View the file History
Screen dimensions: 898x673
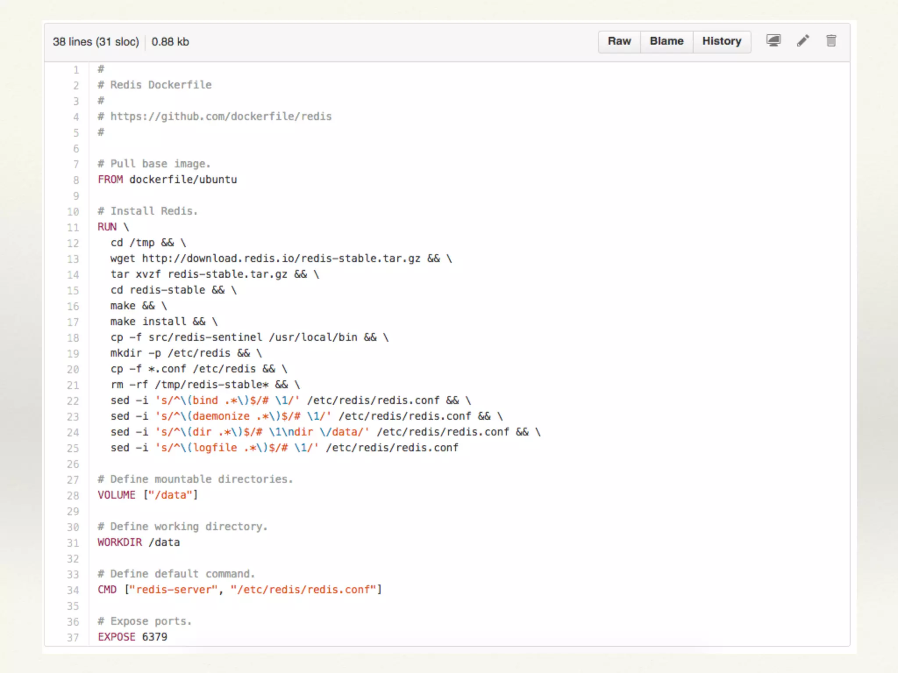pyautogui.click(x=722, y=41)
